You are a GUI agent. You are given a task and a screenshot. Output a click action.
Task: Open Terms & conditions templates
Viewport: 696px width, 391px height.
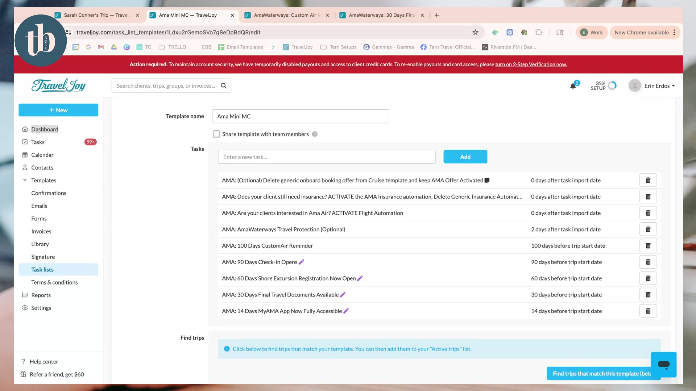[x=54, y=282]
